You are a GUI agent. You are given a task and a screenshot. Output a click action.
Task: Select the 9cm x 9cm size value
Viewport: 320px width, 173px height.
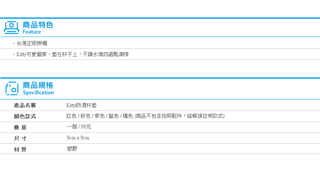[78, 138]
